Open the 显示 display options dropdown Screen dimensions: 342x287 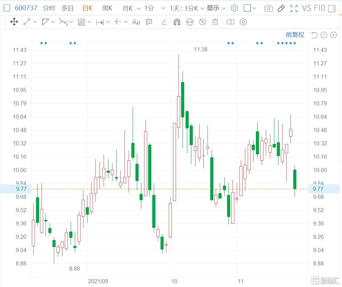point(216,8)
